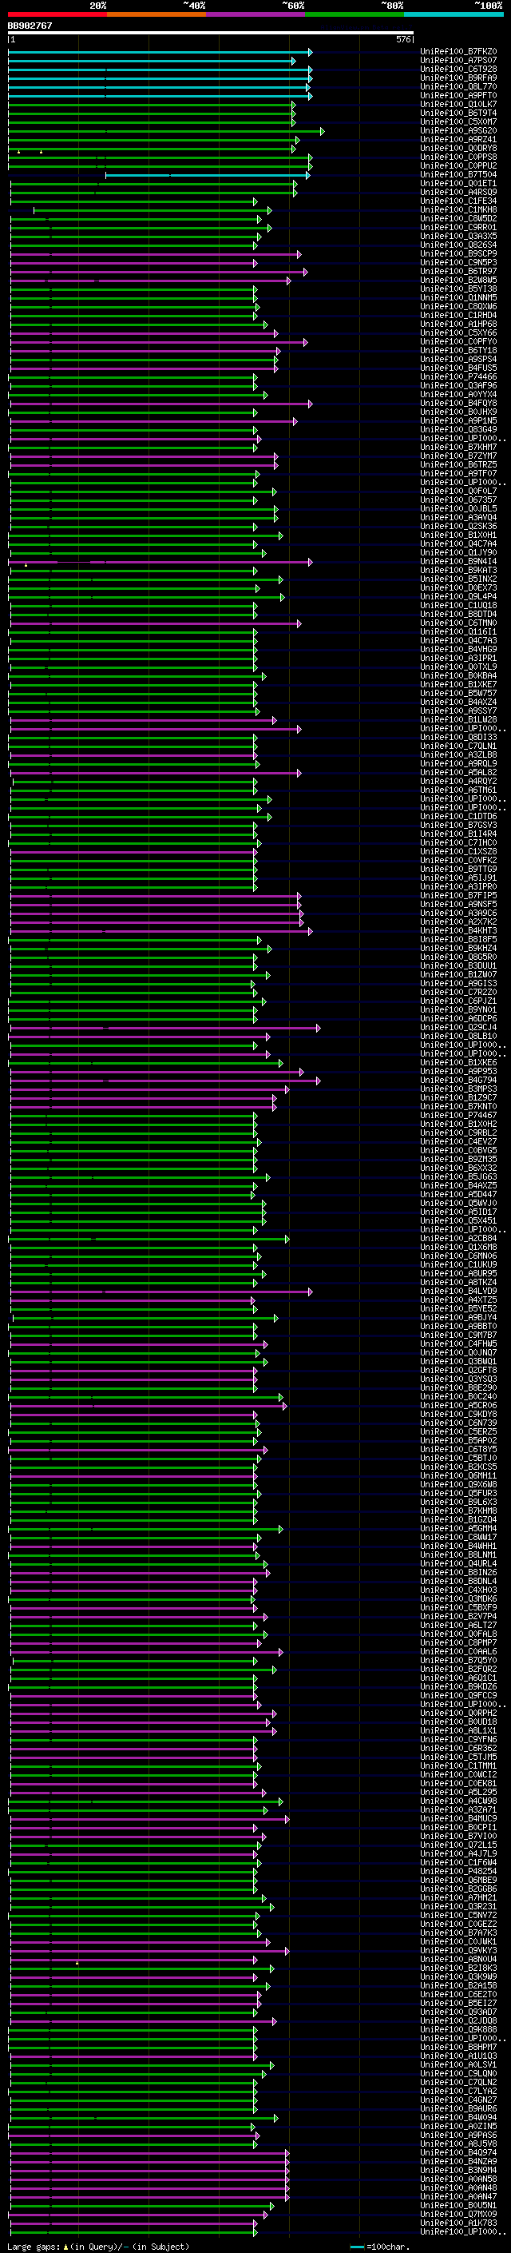Open hit UniRef100_B7FKZ0

click(458, 52)
